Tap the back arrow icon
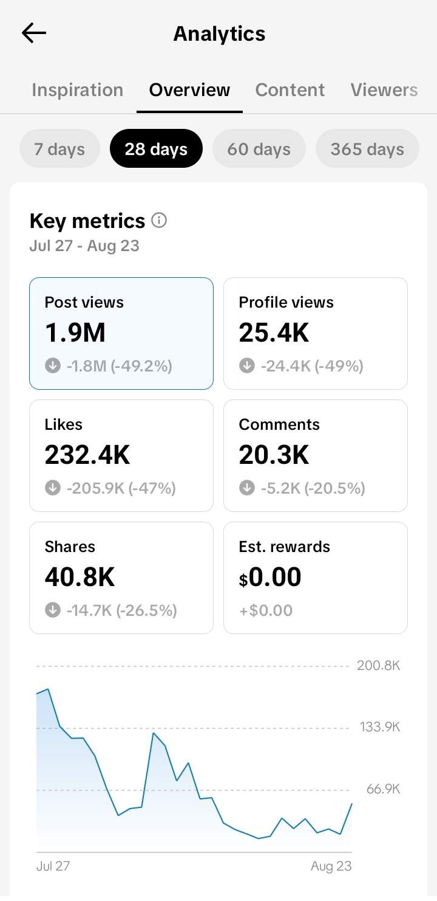Screen dimensions: 437x901 pyautogui.click(x=34, y=33)
